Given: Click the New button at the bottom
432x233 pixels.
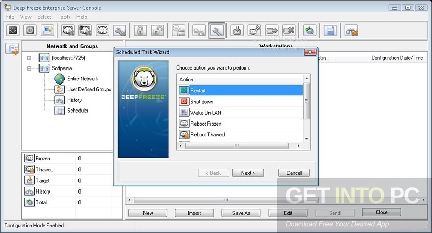Looking at the screenshot, I should 148,213.
